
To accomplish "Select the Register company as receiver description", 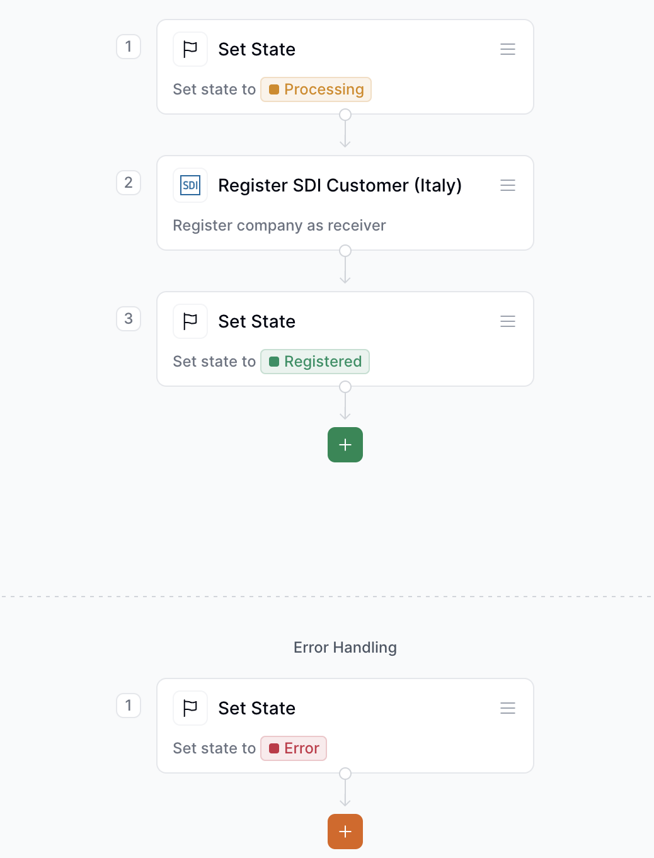I will (x=279, y=225).
